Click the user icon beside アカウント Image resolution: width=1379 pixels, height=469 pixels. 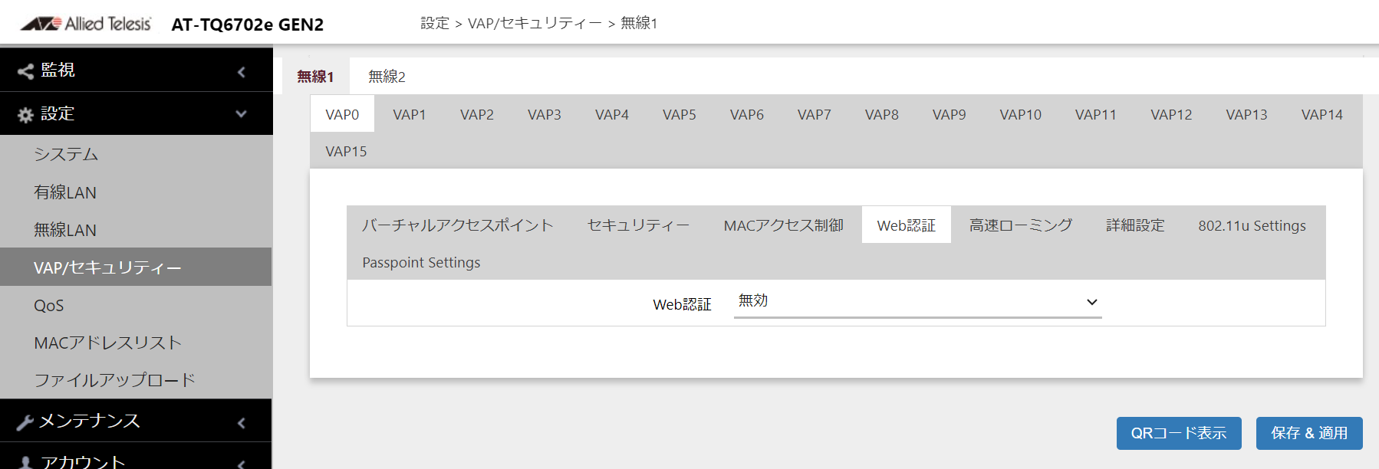coord(25,463)
